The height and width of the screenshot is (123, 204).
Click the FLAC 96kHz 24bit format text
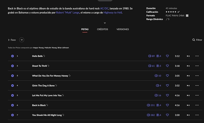[175, 16]
